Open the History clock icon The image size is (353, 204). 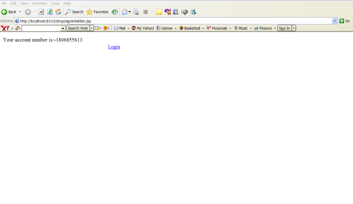pyautogui.click(x=114, y=12)
